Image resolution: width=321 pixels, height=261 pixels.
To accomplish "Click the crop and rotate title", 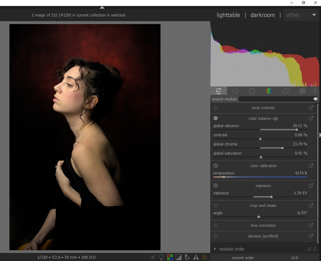I will click(x=263, y=205).
